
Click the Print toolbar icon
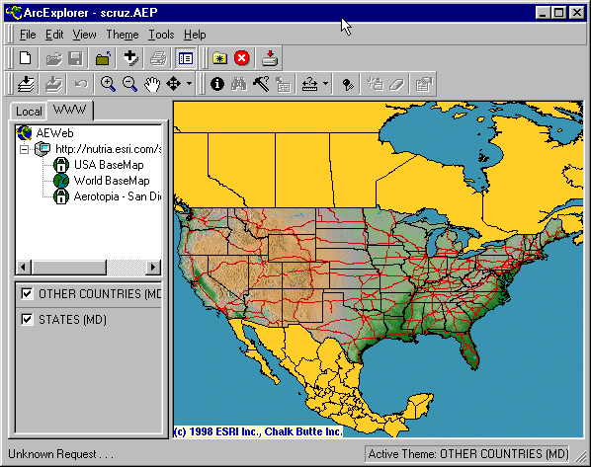coord(158,58)
